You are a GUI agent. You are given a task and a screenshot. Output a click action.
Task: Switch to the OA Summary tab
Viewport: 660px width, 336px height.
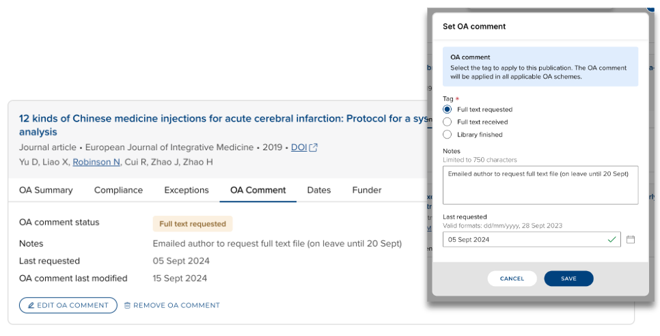pos(46,190)
